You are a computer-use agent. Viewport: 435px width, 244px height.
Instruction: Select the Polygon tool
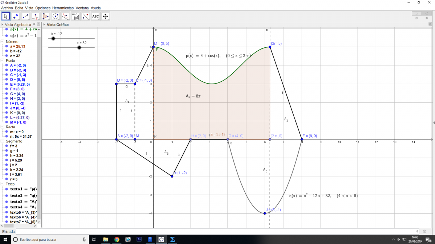click(46, 16)
